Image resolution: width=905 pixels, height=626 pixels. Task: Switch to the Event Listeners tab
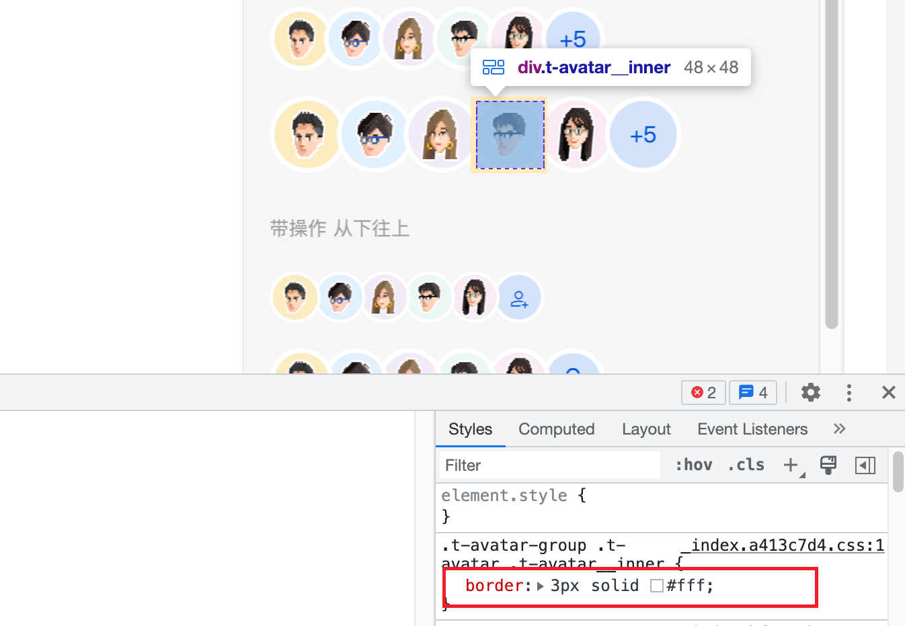click(752, 429)
